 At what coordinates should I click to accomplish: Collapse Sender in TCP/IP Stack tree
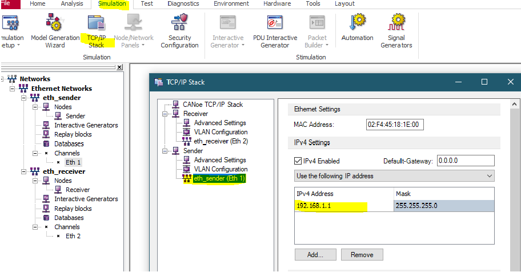[x=165, y=151]
